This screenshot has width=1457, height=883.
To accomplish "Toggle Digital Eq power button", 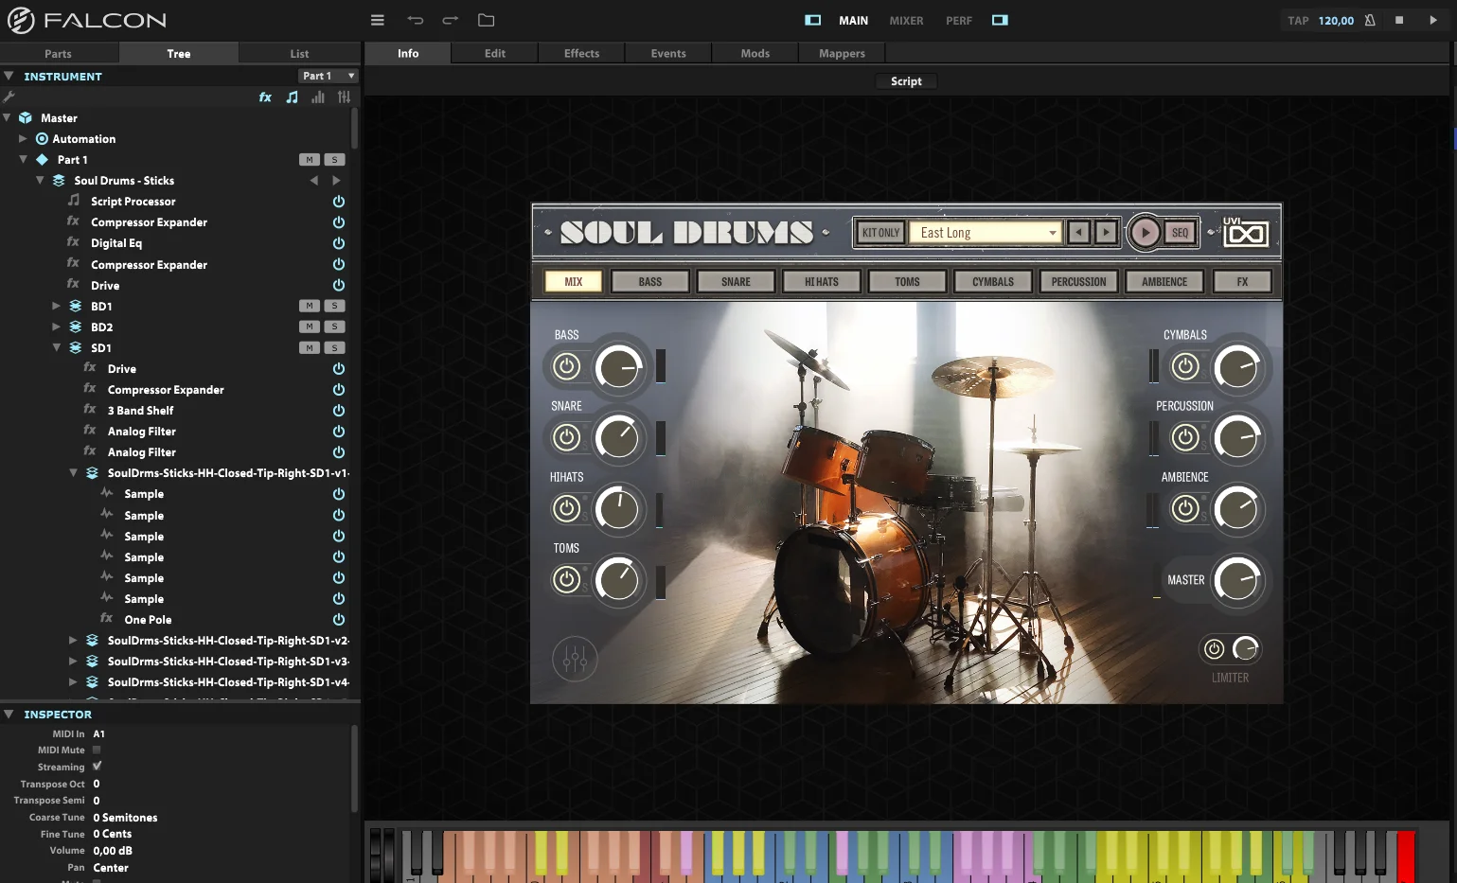I will (339, 243).
